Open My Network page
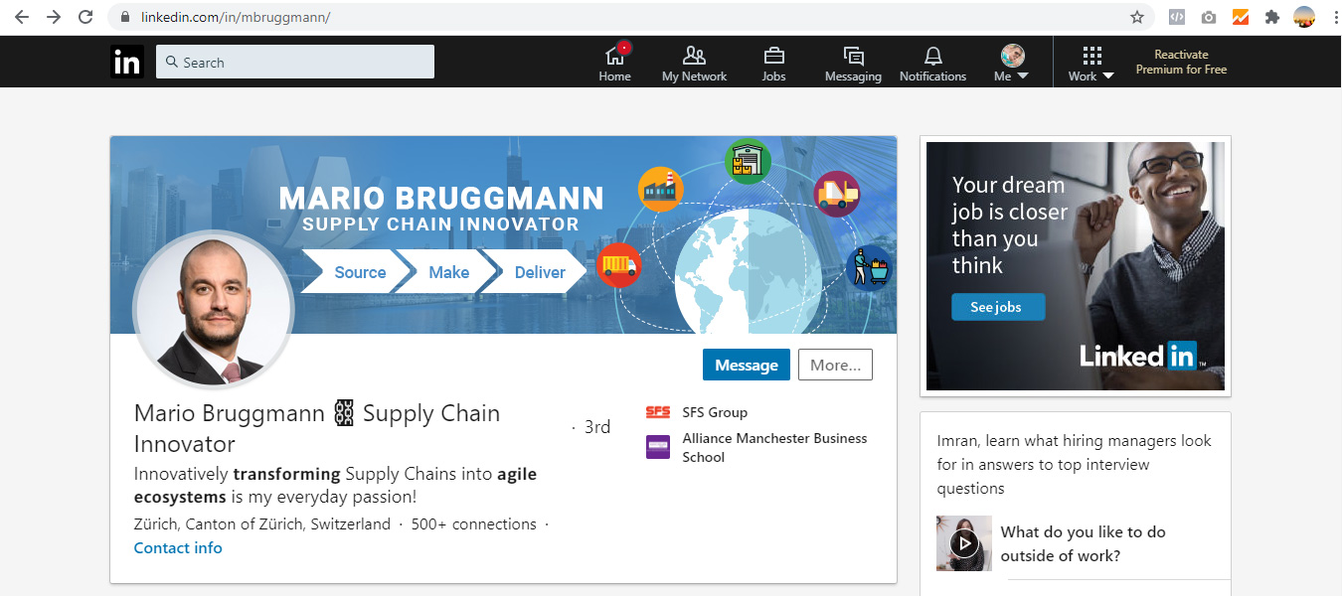This screenshot has height=596, width=1342. [694, 63]
